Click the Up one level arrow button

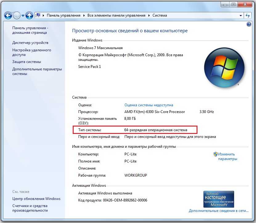click(29, 15)
